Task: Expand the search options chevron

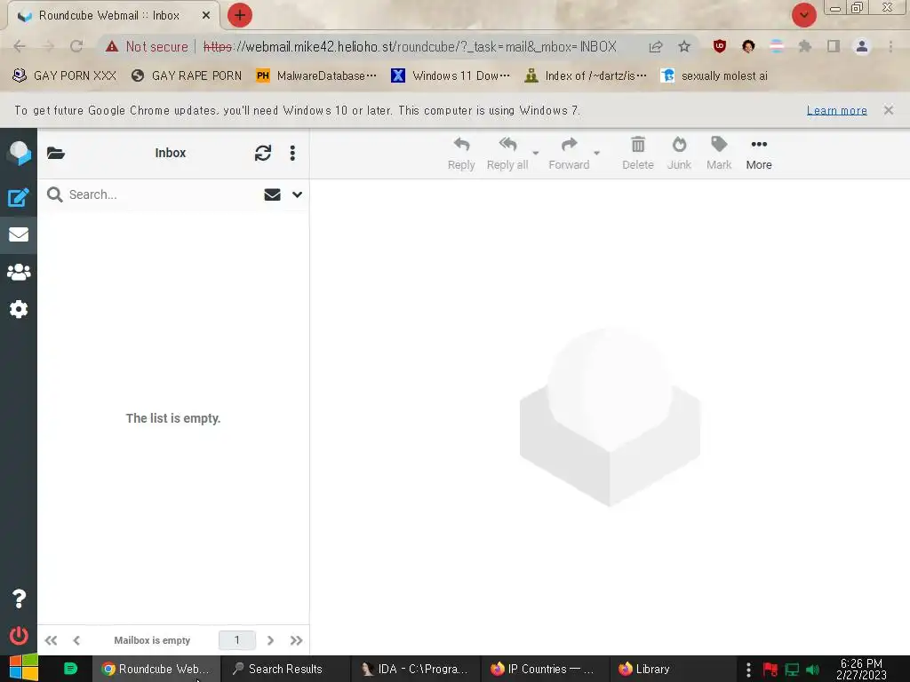Action: (x=297, y=194)
